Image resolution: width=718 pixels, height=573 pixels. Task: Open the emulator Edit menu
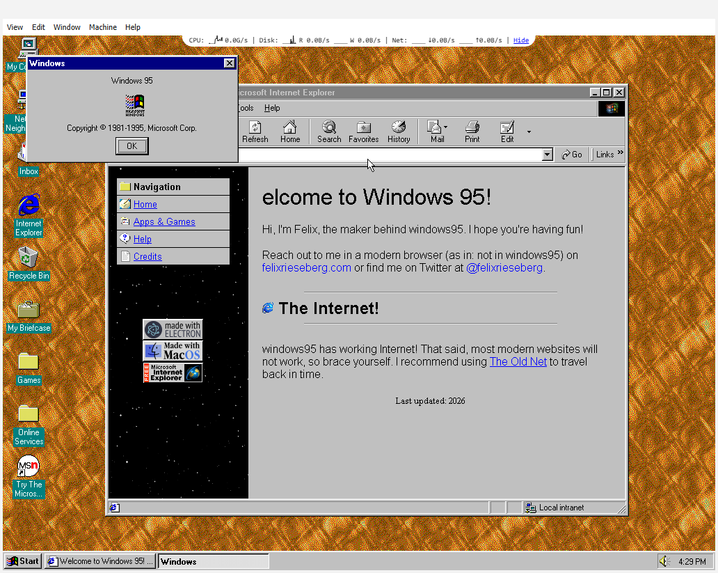38,28
